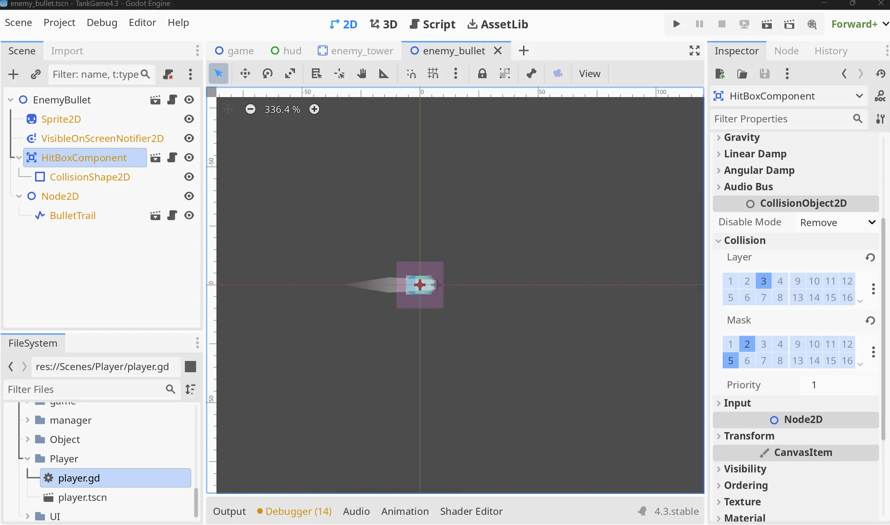The image size is (890, 525).
Task: Select player.tscn in FileSystem
Action: pos(82,497)
